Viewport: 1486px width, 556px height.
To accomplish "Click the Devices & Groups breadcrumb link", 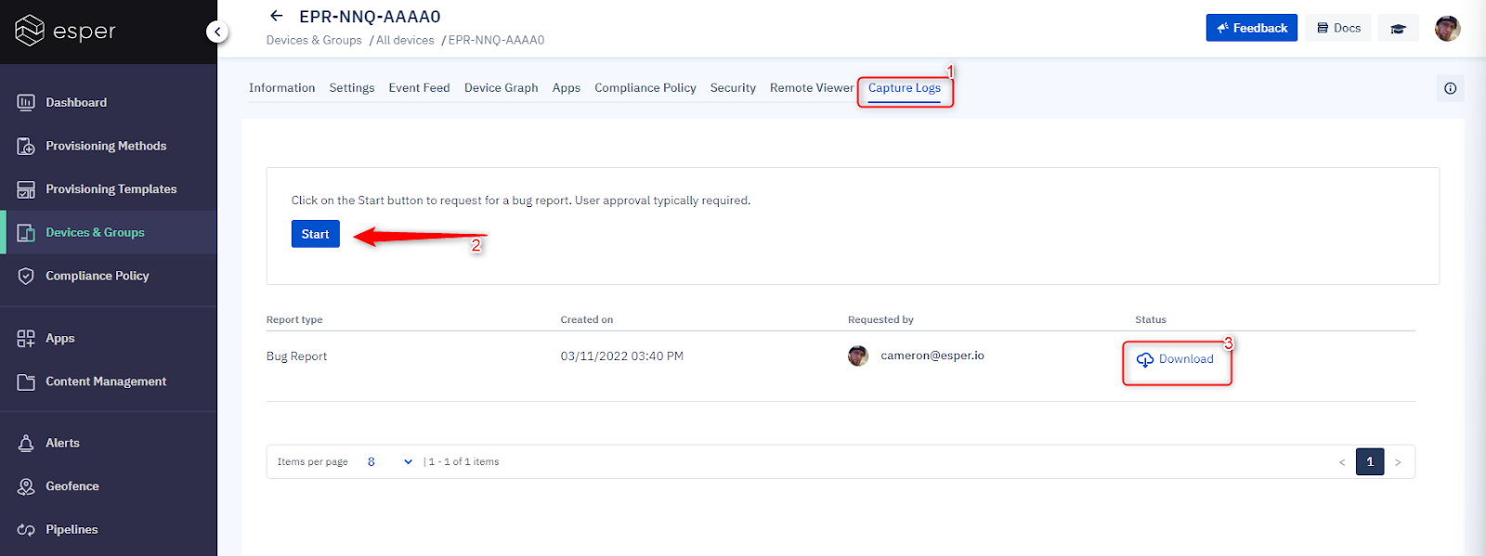I will pyautogui.click(x=314, y=40).
